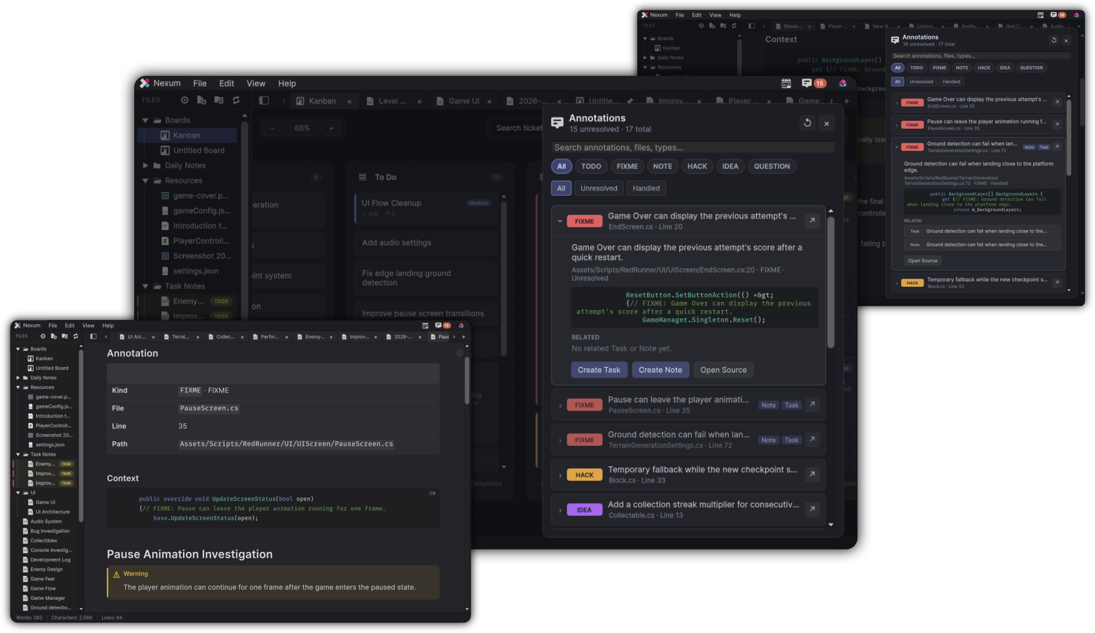Screen dimensions: 1095x633
Task: Click Search annotations field in main panel
Action: pos(693,147)
